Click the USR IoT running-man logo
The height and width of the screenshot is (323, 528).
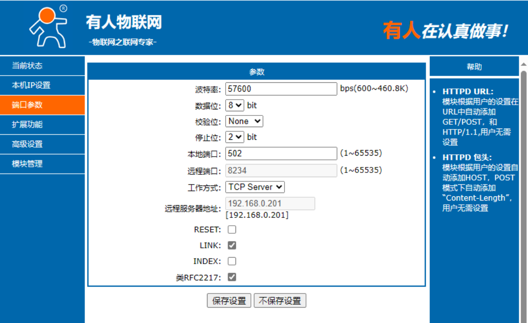[x=48, y=27]
